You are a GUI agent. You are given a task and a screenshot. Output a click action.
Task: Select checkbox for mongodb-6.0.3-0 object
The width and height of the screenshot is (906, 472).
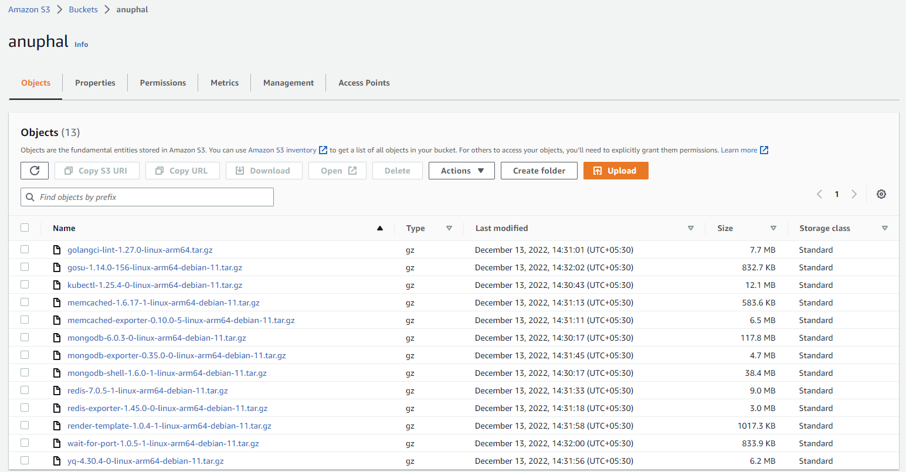click(25, 337)
